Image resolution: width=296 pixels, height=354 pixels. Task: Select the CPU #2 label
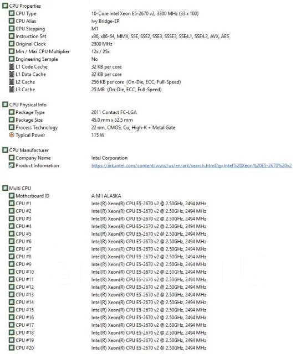point(23,211)
